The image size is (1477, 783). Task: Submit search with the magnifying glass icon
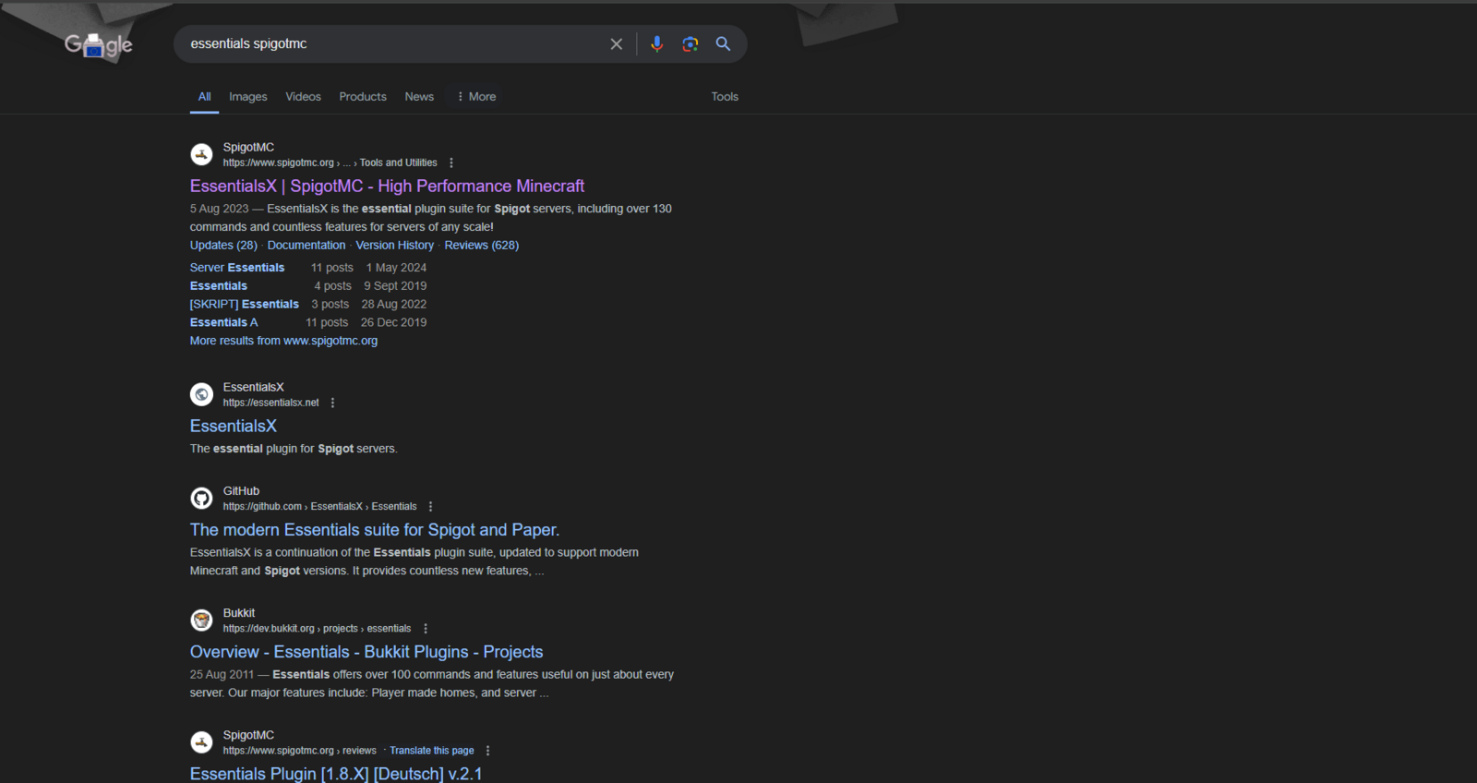[723, 44]
